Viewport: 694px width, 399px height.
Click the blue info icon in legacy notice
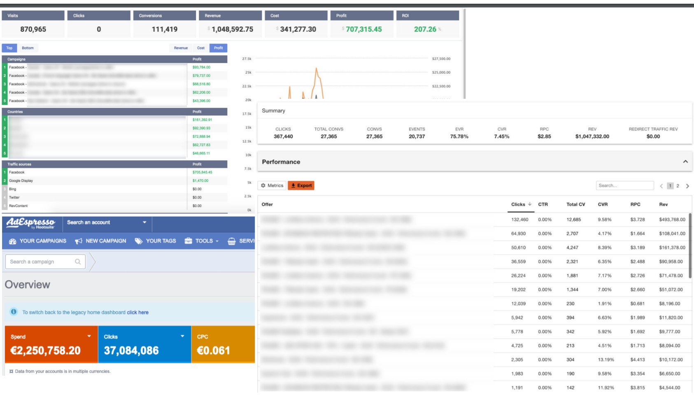(14, 312)
